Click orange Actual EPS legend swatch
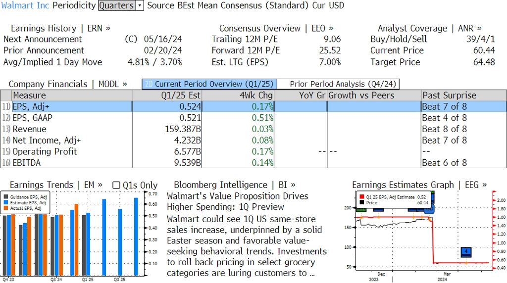 tap(6, 209)
